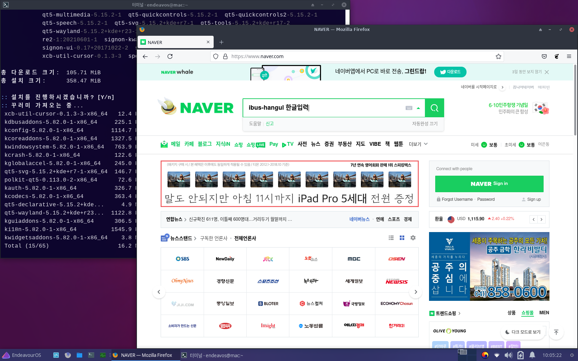This screenshot has height=361, width=578.
Task: Expand the 더보기 services menu
Action: pyautogui.click(x=418, y=144)
